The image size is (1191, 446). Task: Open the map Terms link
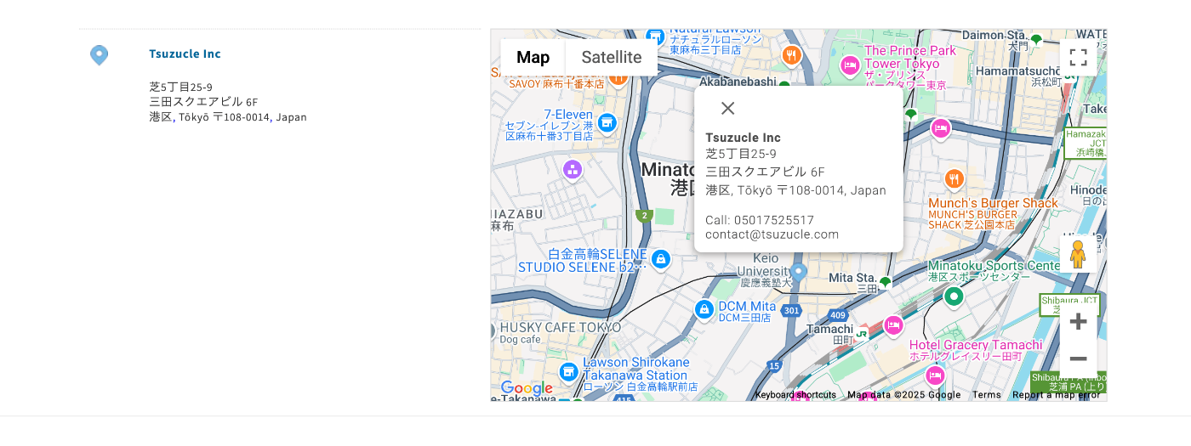coord(987,395)
